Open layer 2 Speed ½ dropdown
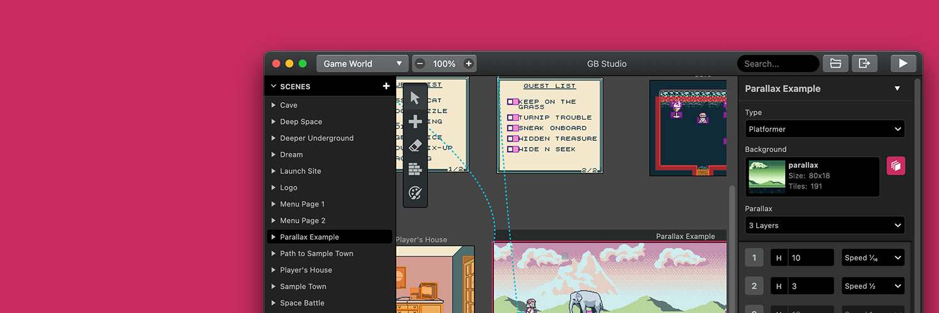The width and height of the screenshot is (939, 313). click(873, 286)
